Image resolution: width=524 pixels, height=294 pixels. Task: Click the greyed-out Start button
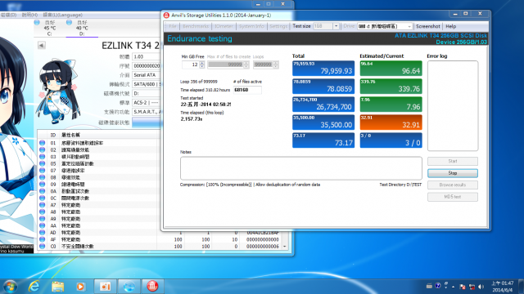(453, 161)
